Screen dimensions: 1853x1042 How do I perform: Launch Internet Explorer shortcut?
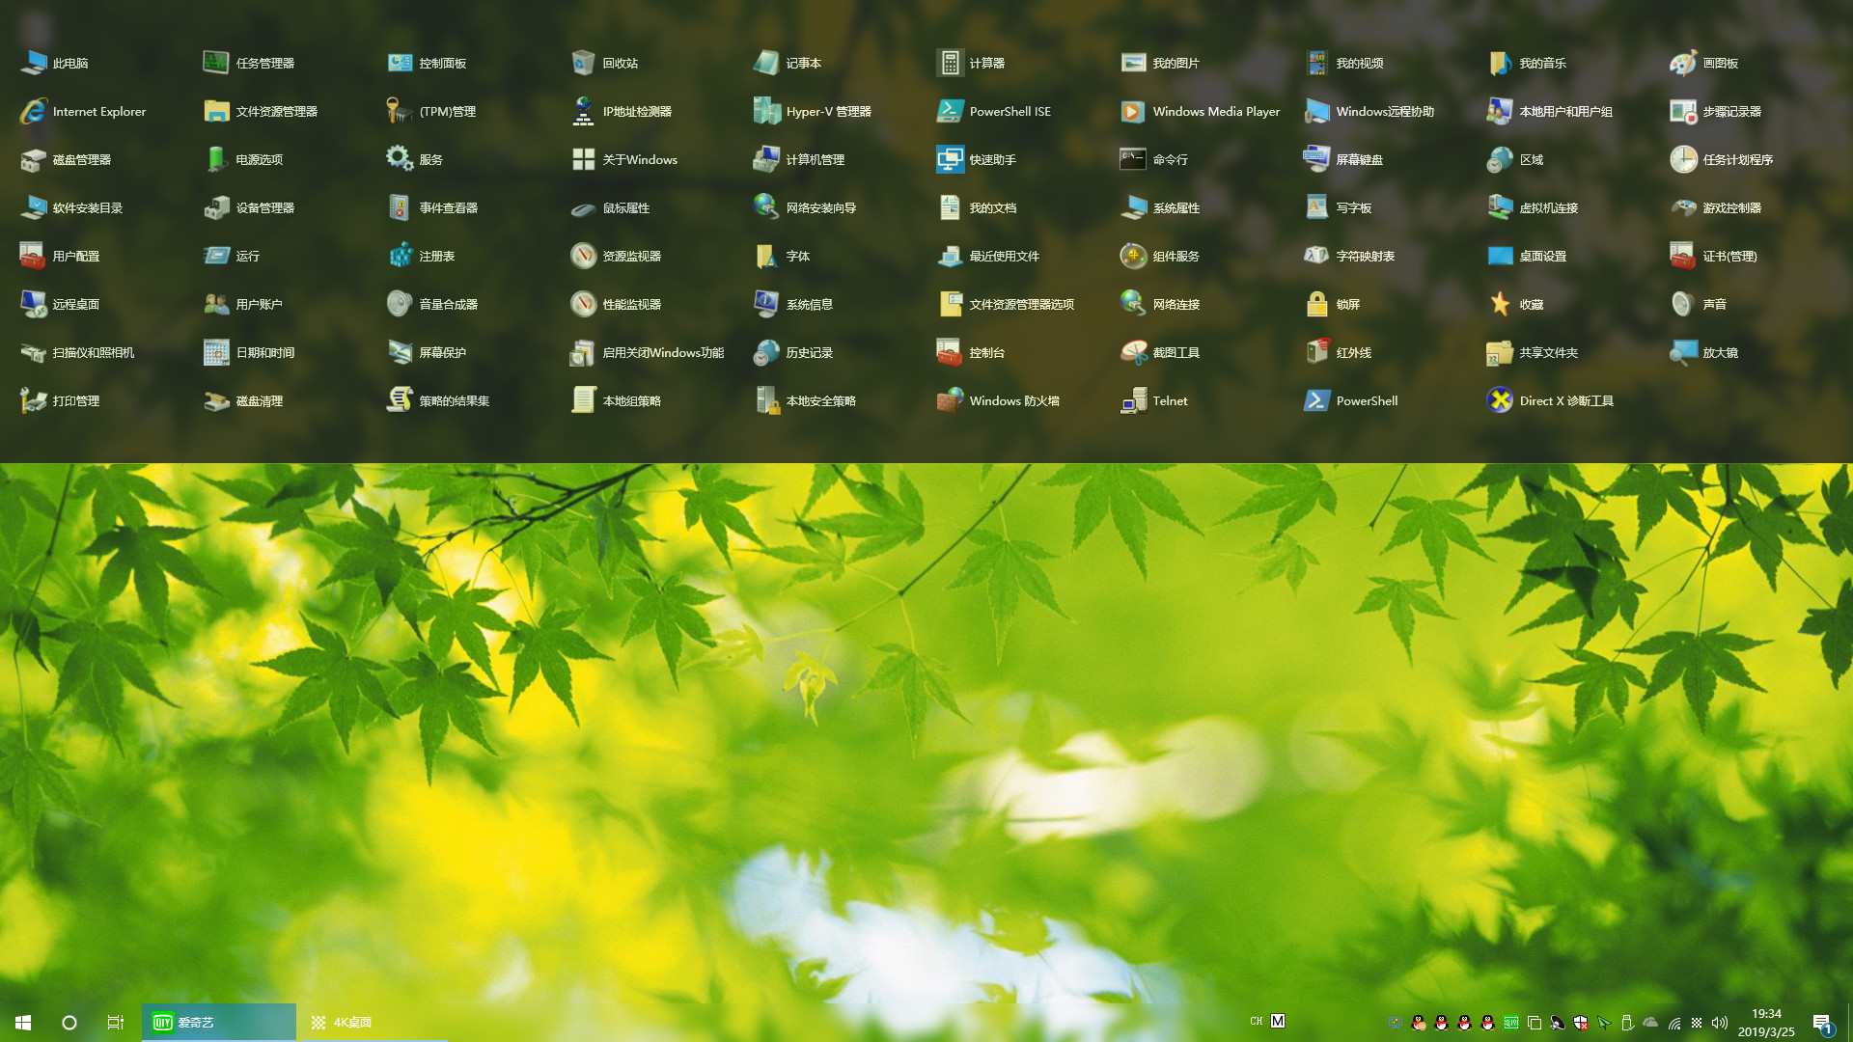tap(33, 111)
